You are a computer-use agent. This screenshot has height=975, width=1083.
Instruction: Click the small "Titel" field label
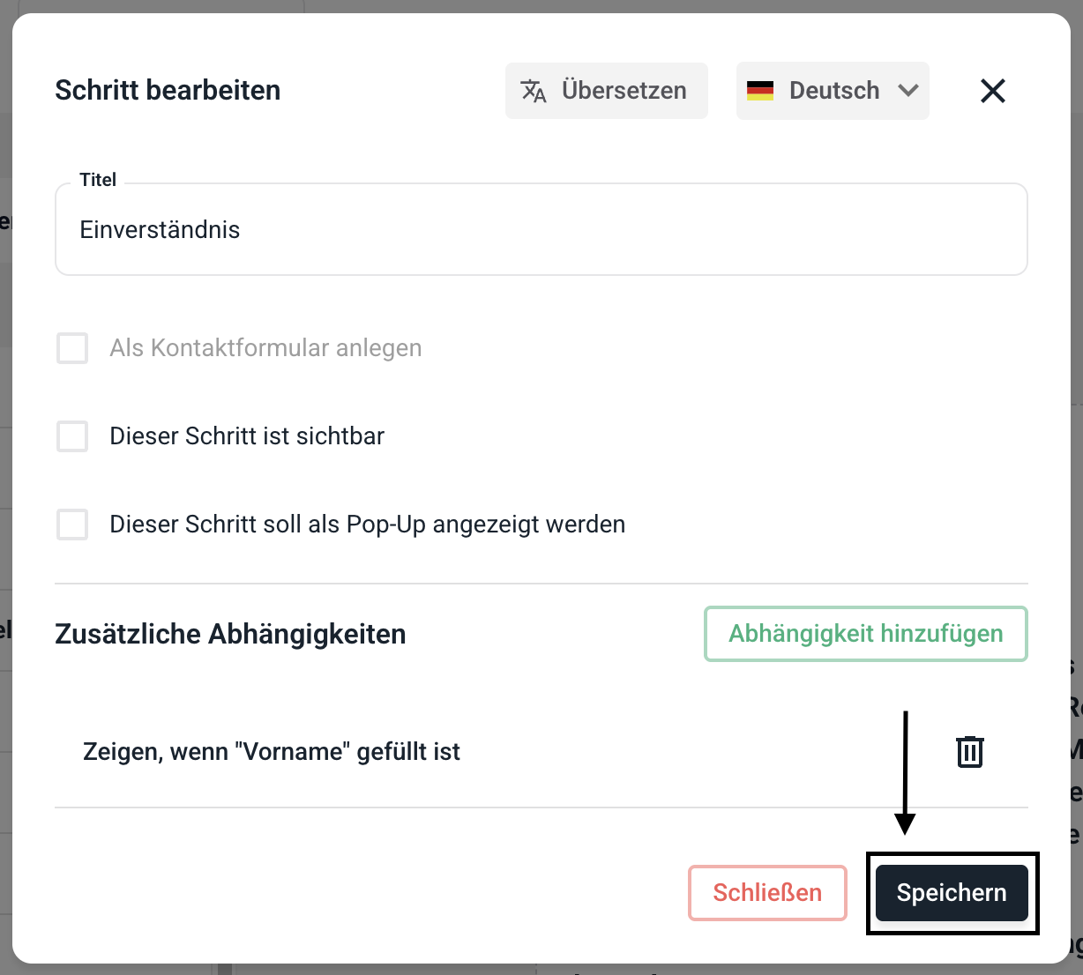click(x=98, y=180)
